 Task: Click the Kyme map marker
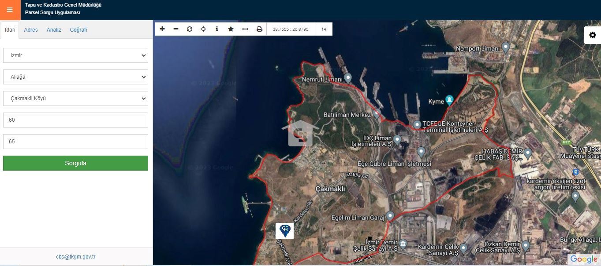click(x=449, y=100)
